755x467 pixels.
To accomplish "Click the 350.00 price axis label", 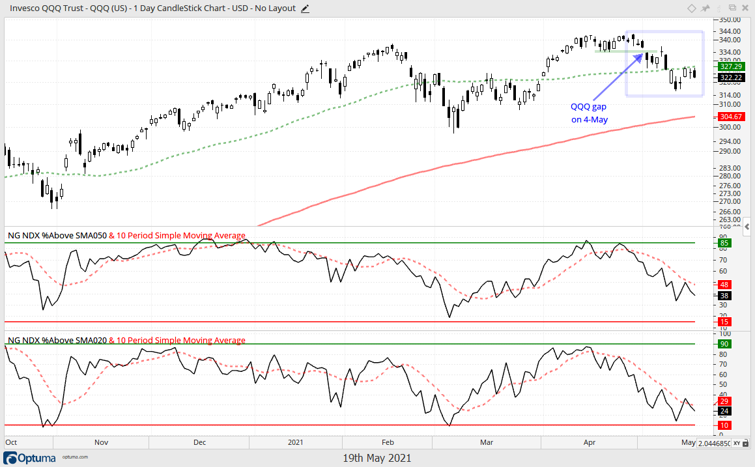I will [x=730, y=20].
